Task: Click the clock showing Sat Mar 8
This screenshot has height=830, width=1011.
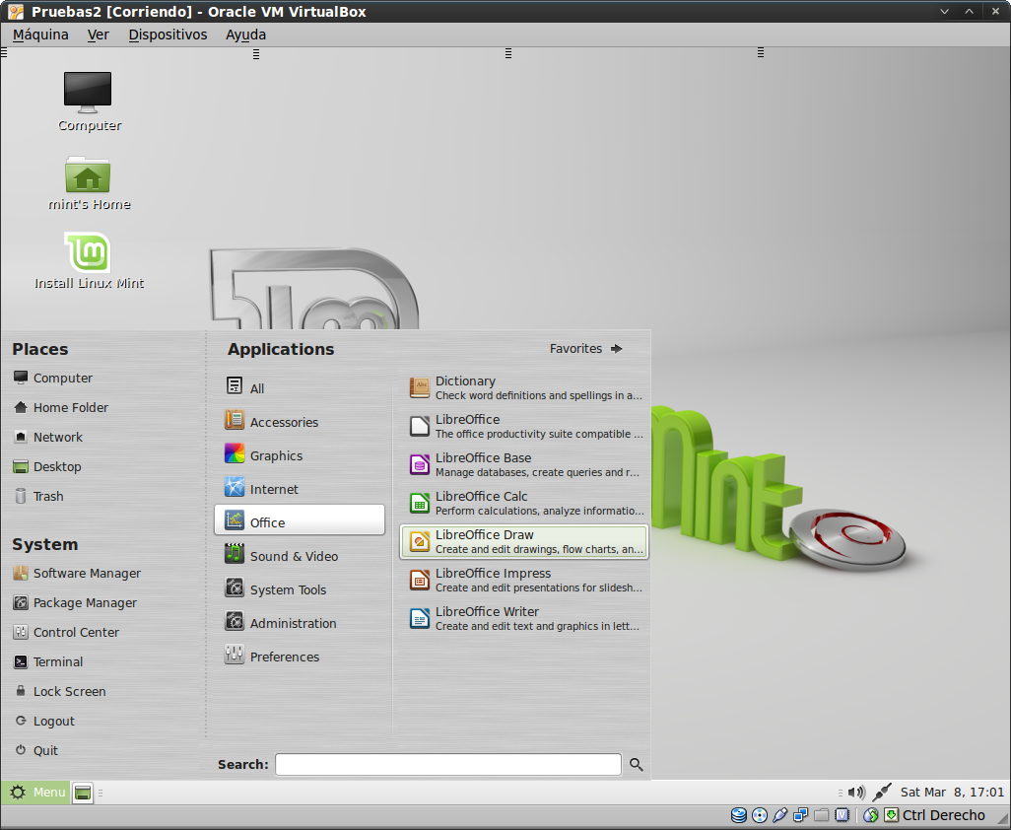Action: pos(952,793)
